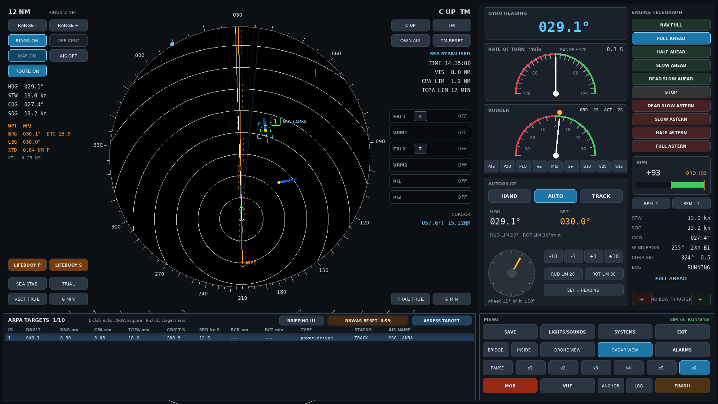This screenshot has width=718, height=404.
Task: Adjust heading set by +10
Action: pos(613,256)
